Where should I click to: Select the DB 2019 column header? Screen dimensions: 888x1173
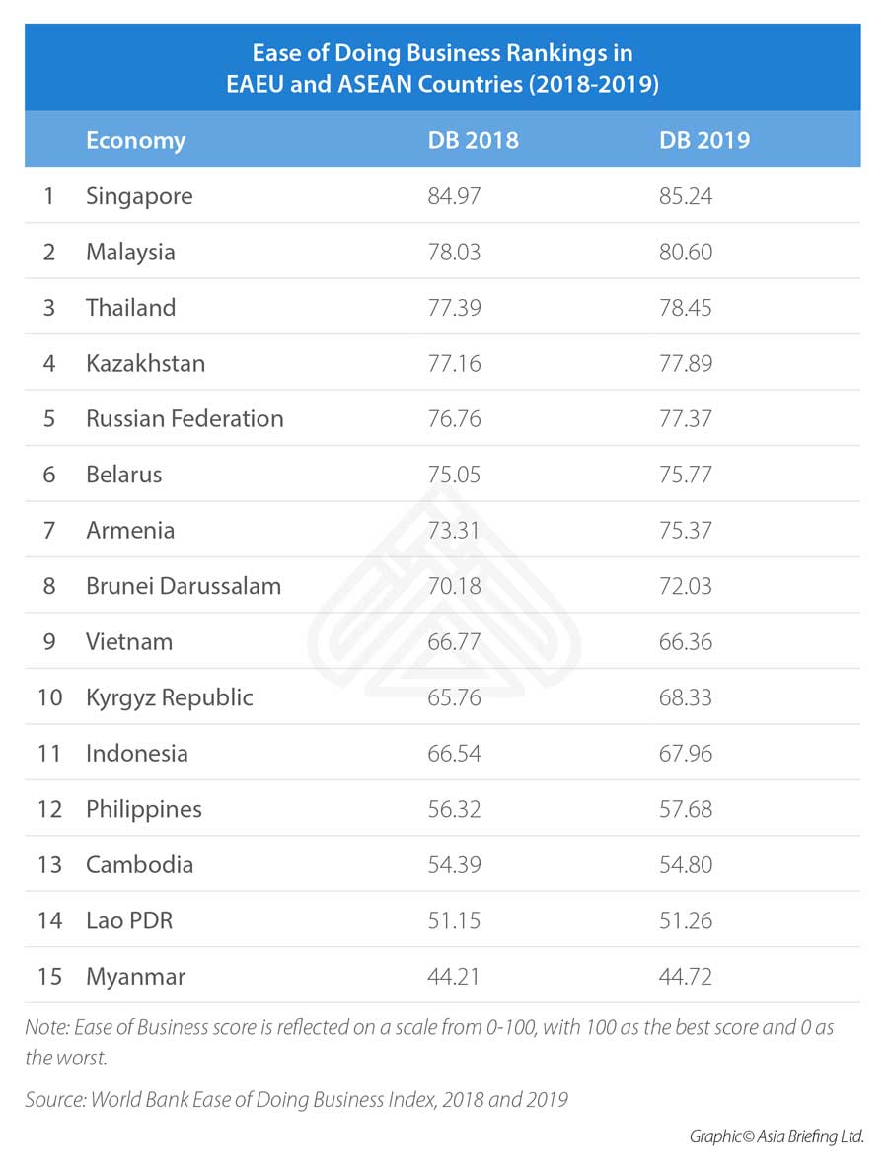point(703,140)
